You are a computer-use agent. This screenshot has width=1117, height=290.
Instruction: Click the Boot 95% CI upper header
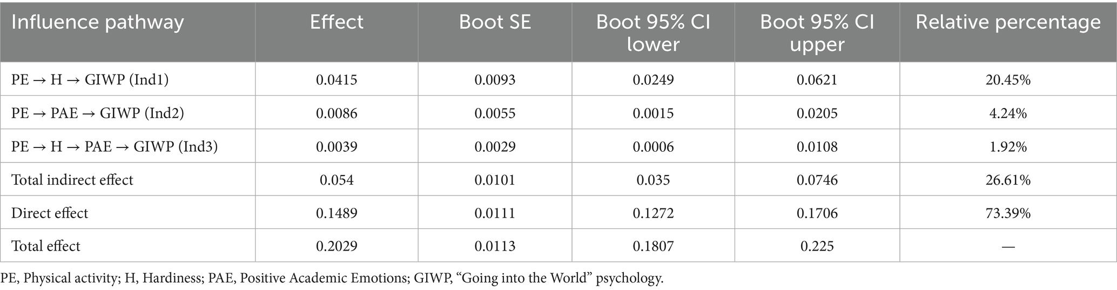[817, 32]
